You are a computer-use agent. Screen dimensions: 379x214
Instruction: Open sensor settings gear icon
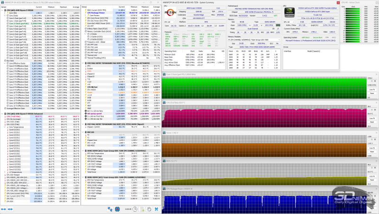coord(149,209)
